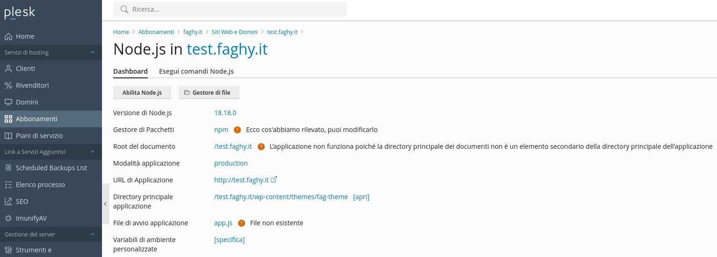Collapse the Servizi di hosting group
Image resolution: width=717 pixels, height=257 pixels.
pos(93,53)
